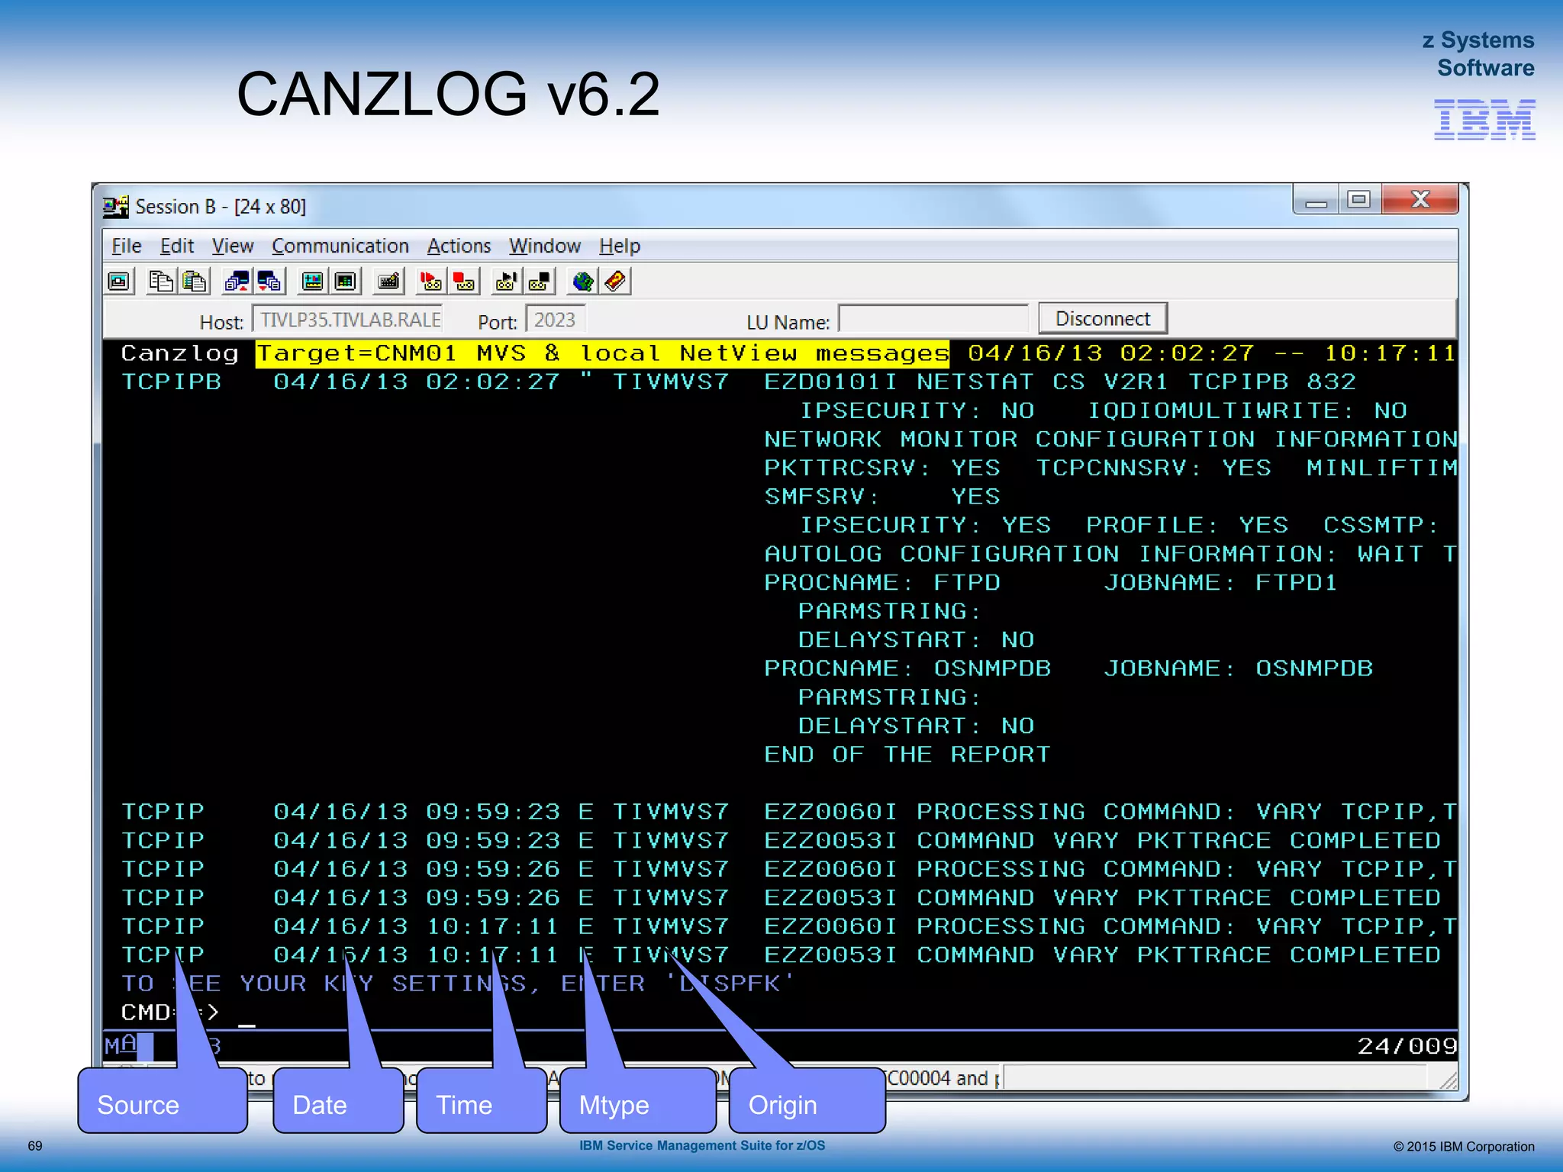
Task: Maximize the Session B window
Action: coord(1359,200)
